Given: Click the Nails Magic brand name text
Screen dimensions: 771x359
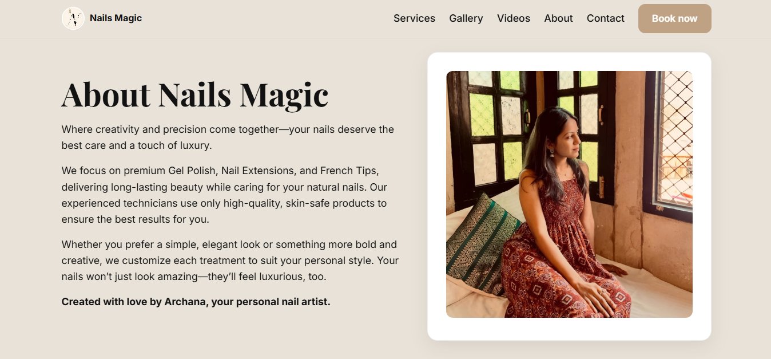Looking at the screenshot, I should click(x=116, y=18).
